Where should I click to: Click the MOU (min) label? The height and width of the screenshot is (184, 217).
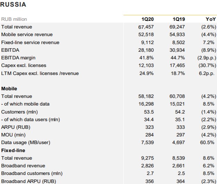point(13,135)
